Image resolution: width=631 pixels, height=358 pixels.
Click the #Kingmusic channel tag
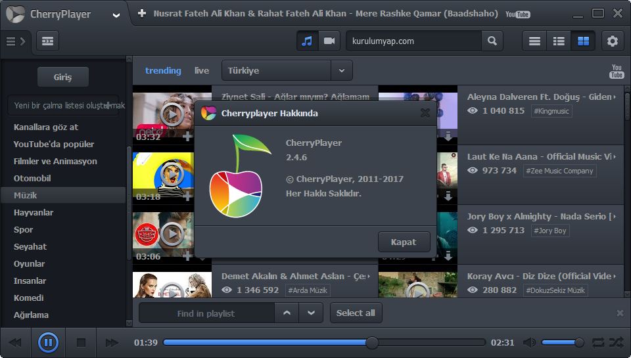tap(551, 111)
